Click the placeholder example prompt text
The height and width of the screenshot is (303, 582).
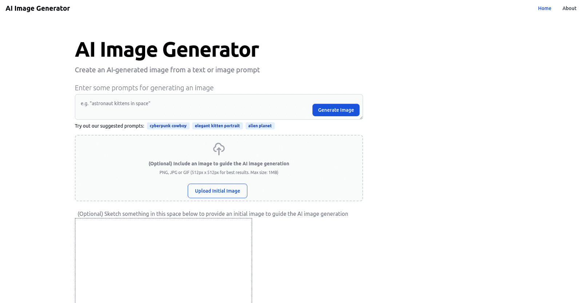pyautogui.click(x=115, y=103)
